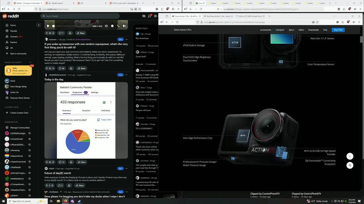Viewport: 364px width, 204px height.
Task: Toggle closed captions on the Reddit video
Action: click(106, 26)
